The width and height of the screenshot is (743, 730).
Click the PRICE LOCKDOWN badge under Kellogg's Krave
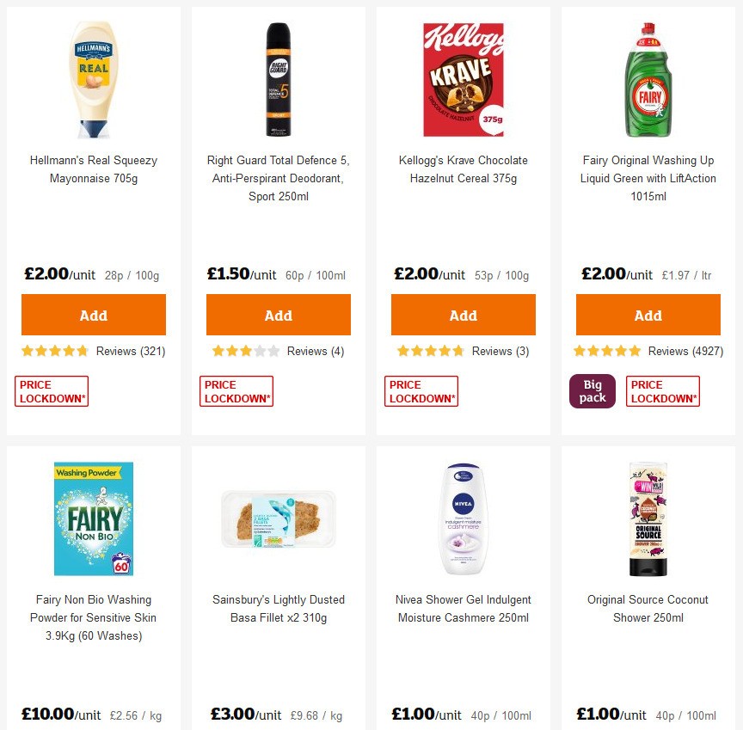(x=421, y=390)
